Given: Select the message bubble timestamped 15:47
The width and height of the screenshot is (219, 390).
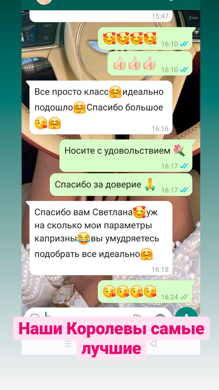Looking at the screenshot, I should 101,16.
